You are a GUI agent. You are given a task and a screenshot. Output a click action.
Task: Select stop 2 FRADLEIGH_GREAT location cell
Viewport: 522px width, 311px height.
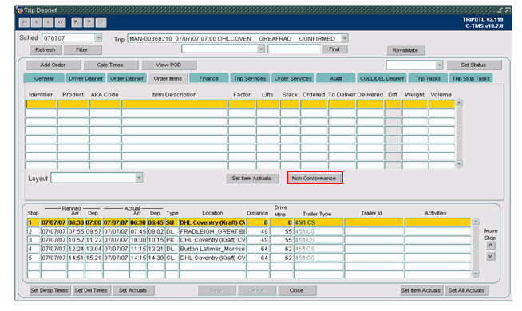[212, 231]
